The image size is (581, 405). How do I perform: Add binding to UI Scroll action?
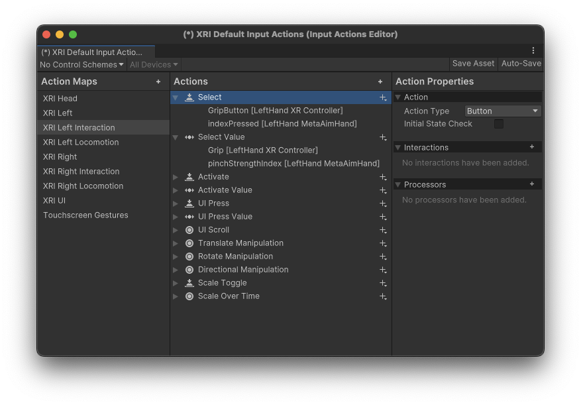pyautogui.click(x=383, y=230)
